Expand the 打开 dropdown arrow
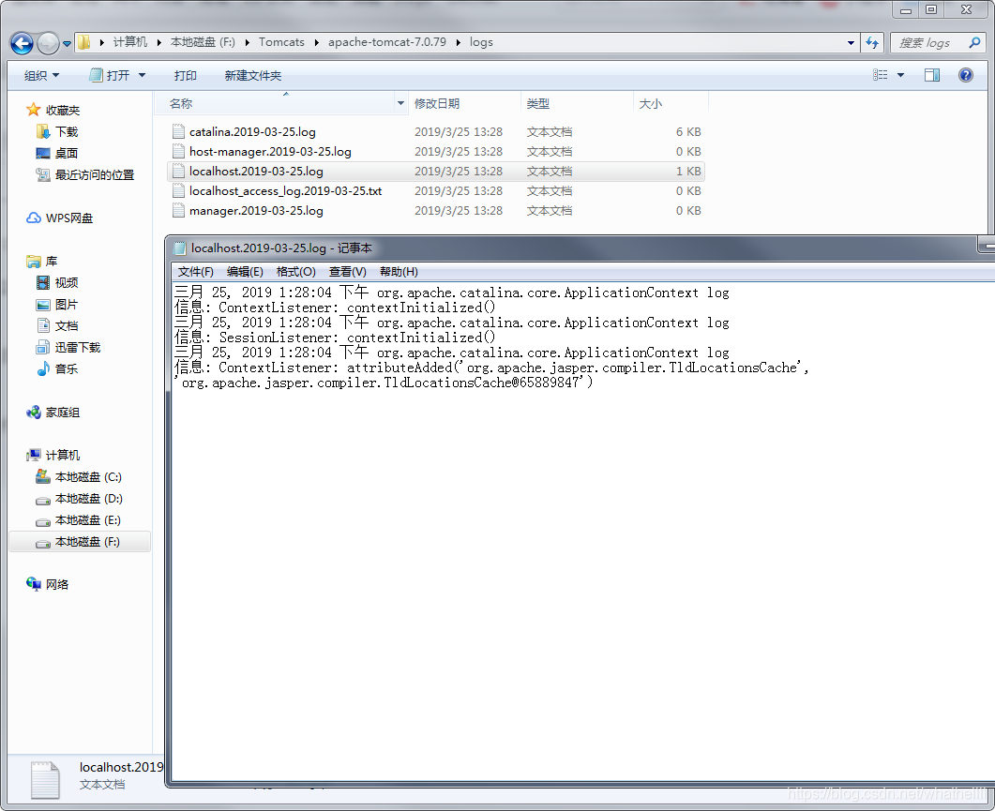Viewport: 995px width, 811px height. click(x=143, y=76)
